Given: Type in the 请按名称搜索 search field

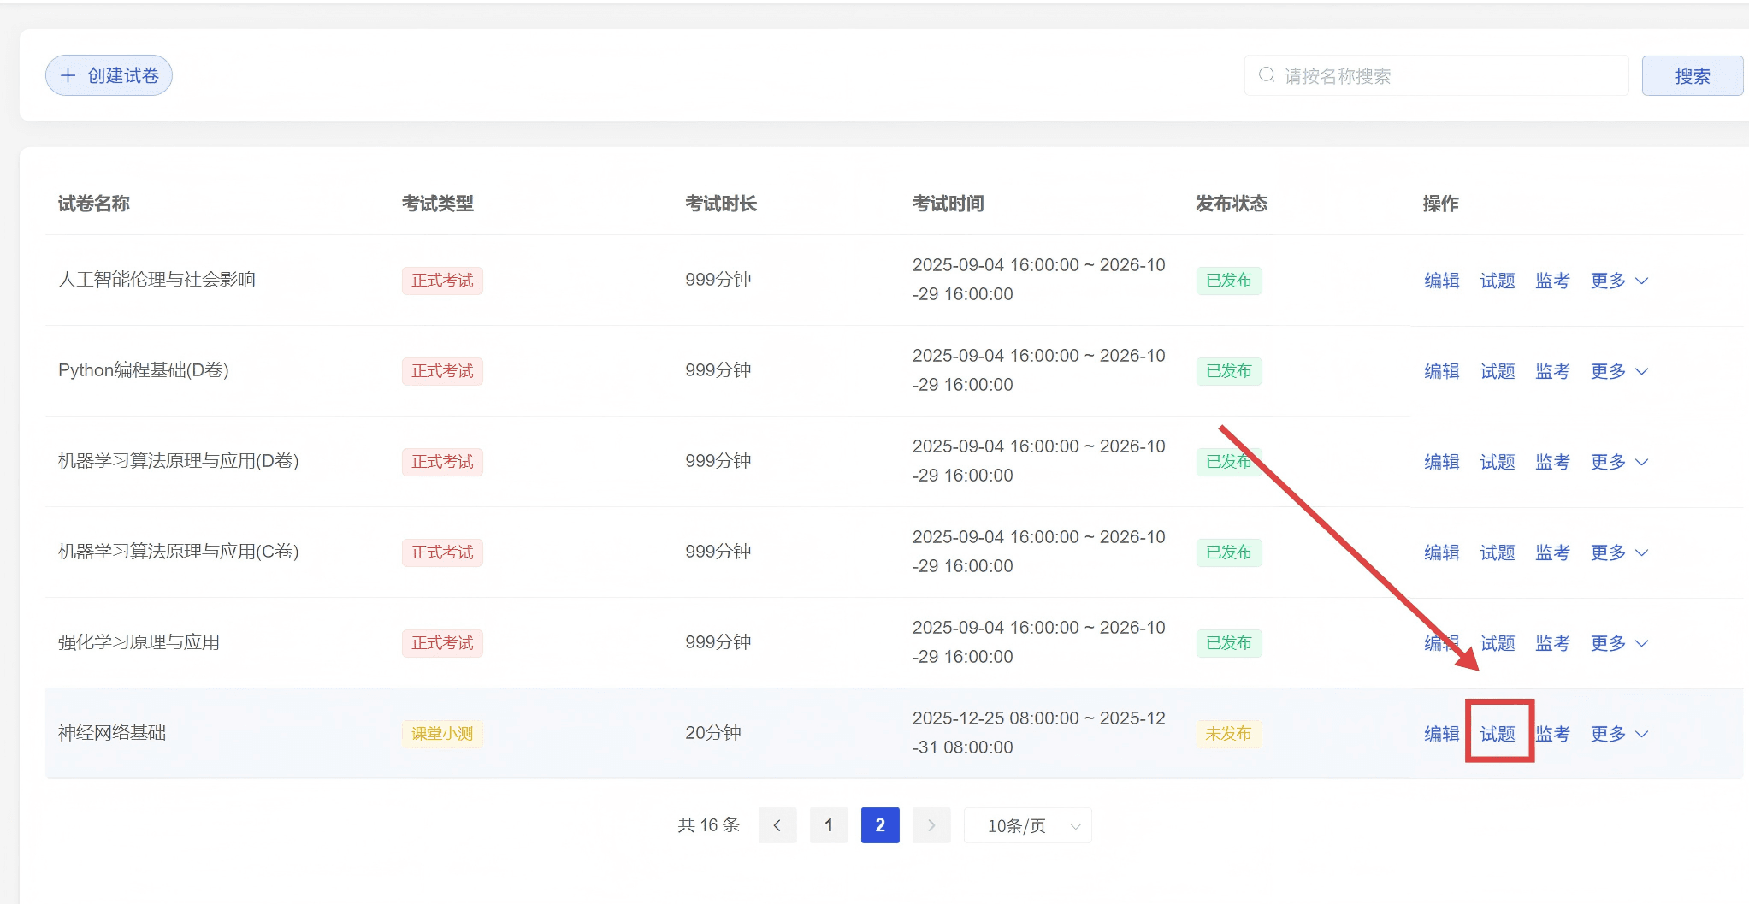Looking at the screenshot, I should (1445, 76).
